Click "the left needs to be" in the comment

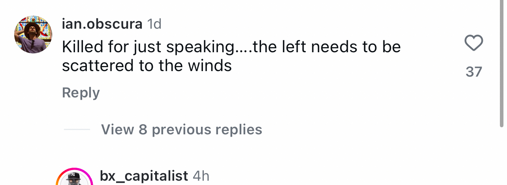pyautogui.click(x=327, y=47)
